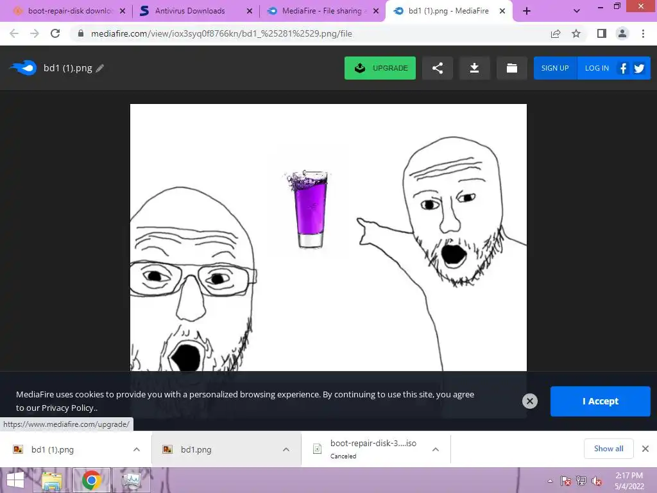Open Windows Start button

coord(15,480)
